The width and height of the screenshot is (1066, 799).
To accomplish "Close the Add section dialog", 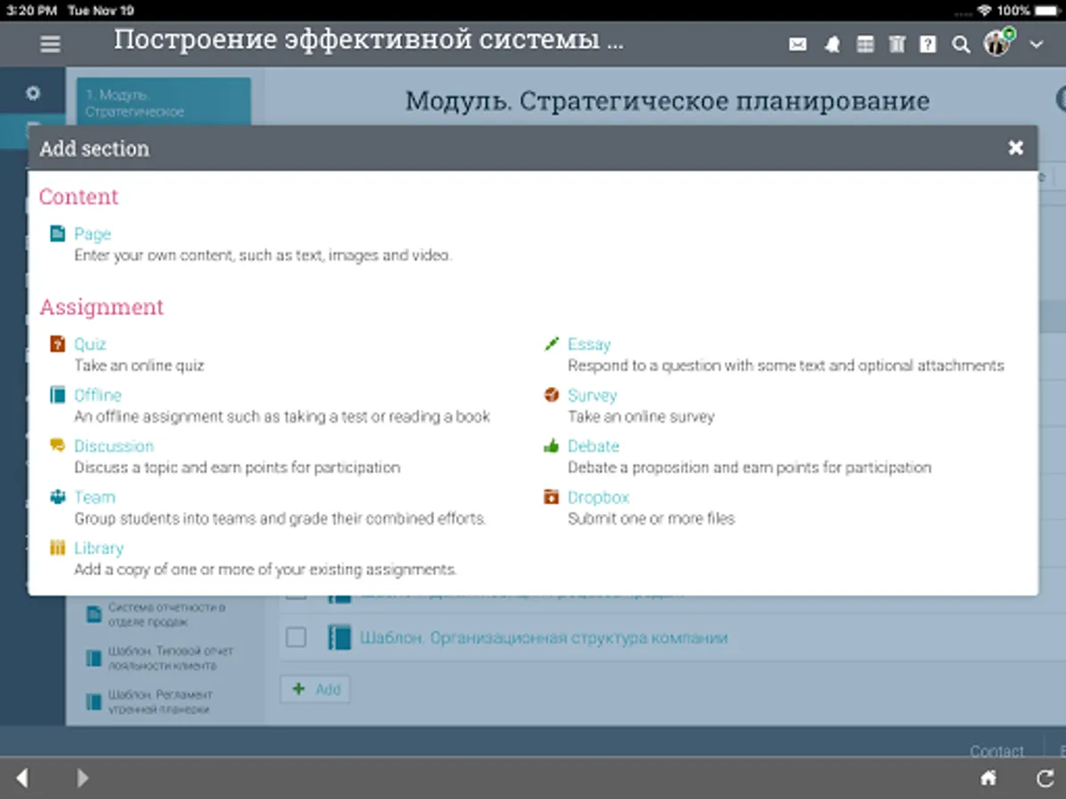I will [x=1016, y=148].
